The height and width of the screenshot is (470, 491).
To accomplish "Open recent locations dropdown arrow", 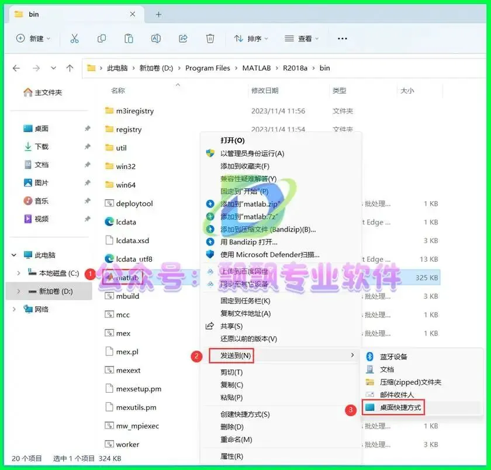I will [54, 68].
